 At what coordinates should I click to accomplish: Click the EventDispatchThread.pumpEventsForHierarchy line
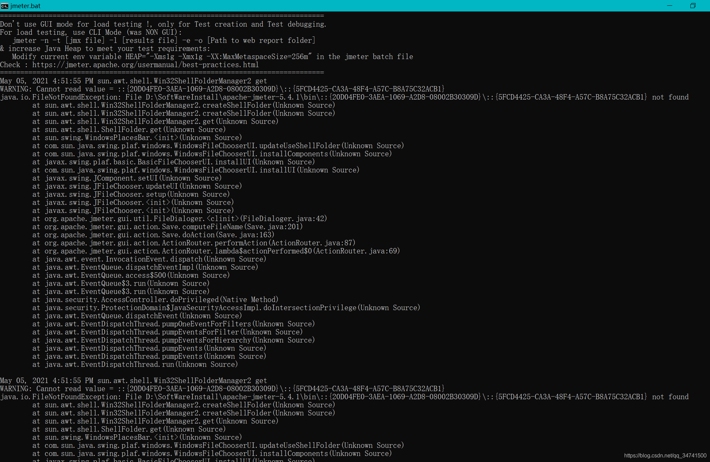click(x=174, y=340)
